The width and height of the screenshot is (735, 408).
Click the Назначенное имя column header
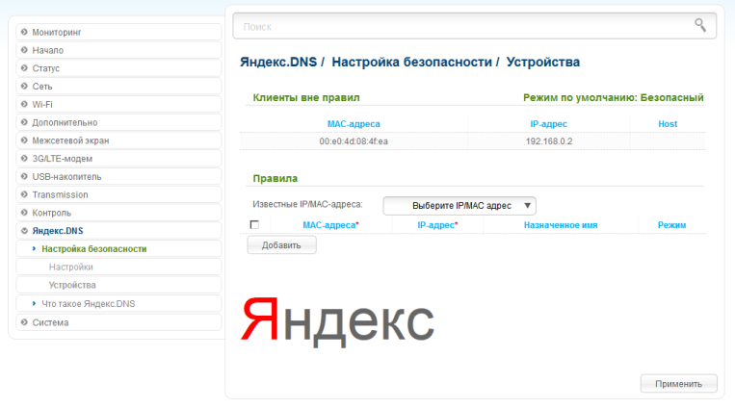[561, 225]
